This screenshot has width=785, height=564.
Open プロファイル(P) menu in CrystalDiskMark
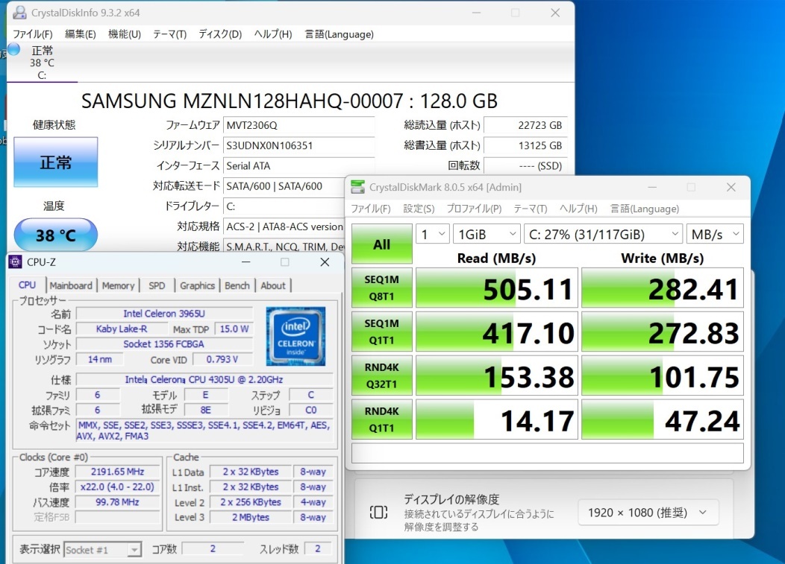point(474,209)
